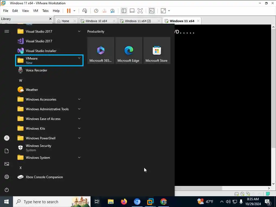This screenshot has width=276, height=207.
Task: Open Documents from the Start sidebar
Action: (7, 151)
